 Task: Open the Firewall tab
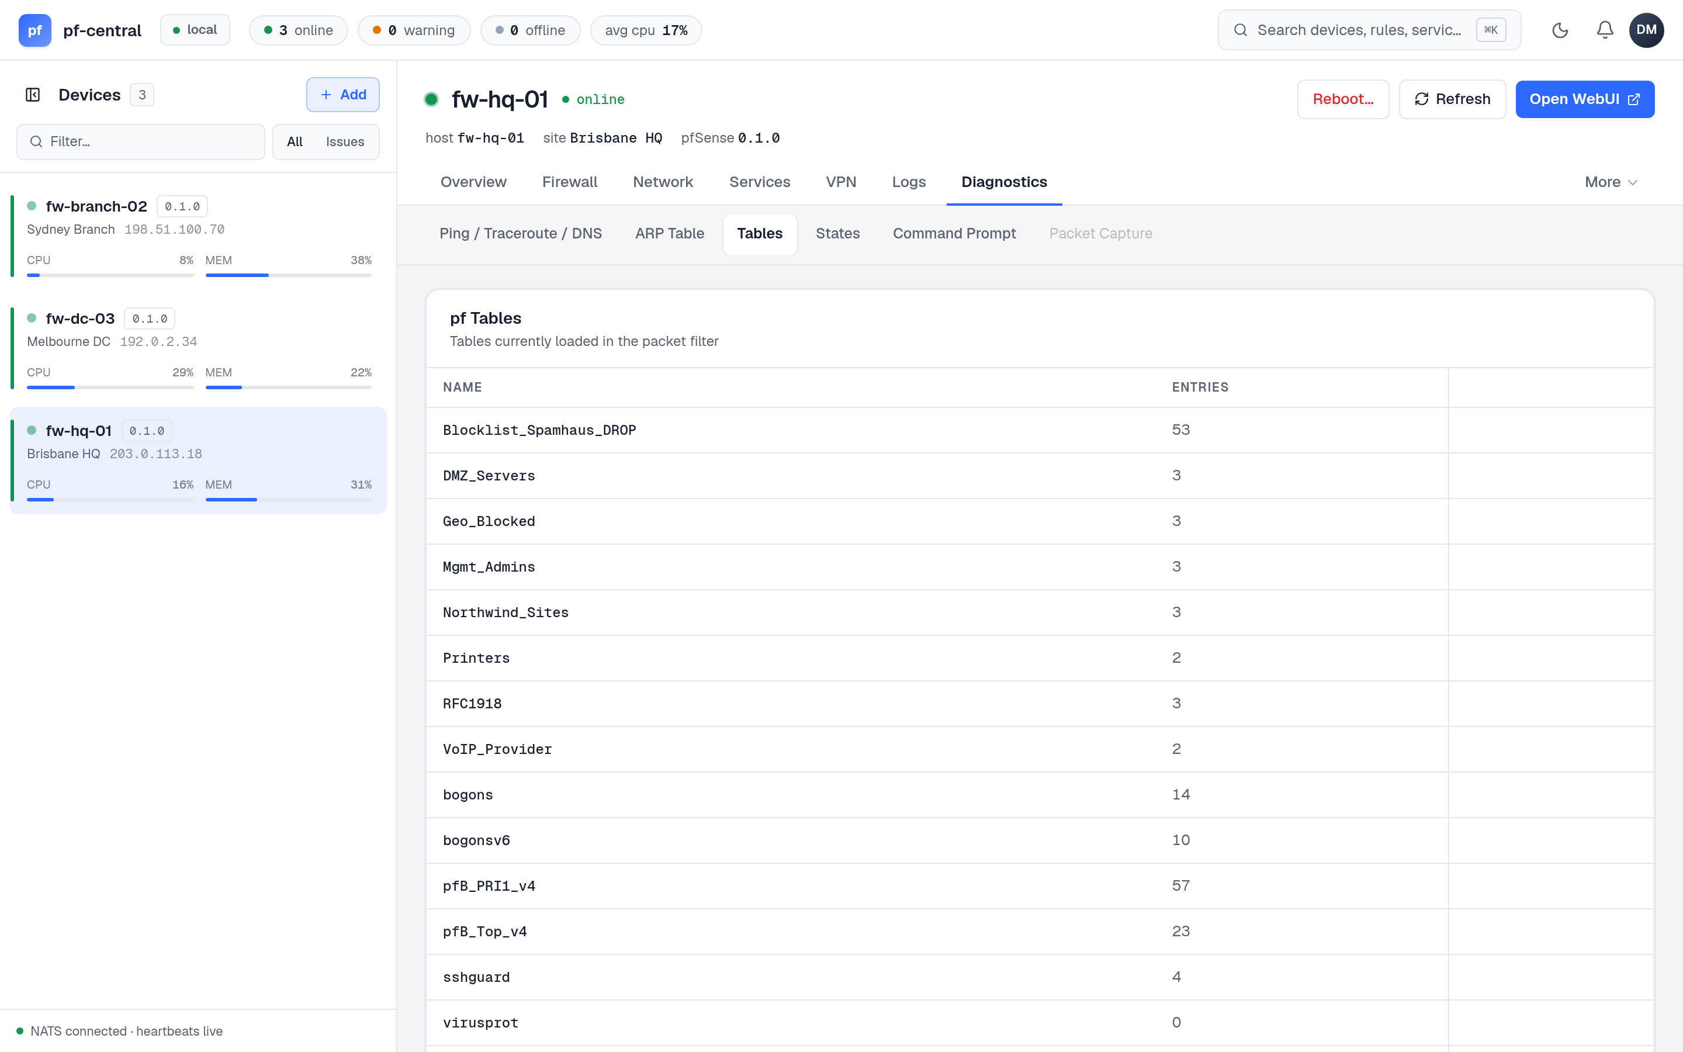[570, 182]
